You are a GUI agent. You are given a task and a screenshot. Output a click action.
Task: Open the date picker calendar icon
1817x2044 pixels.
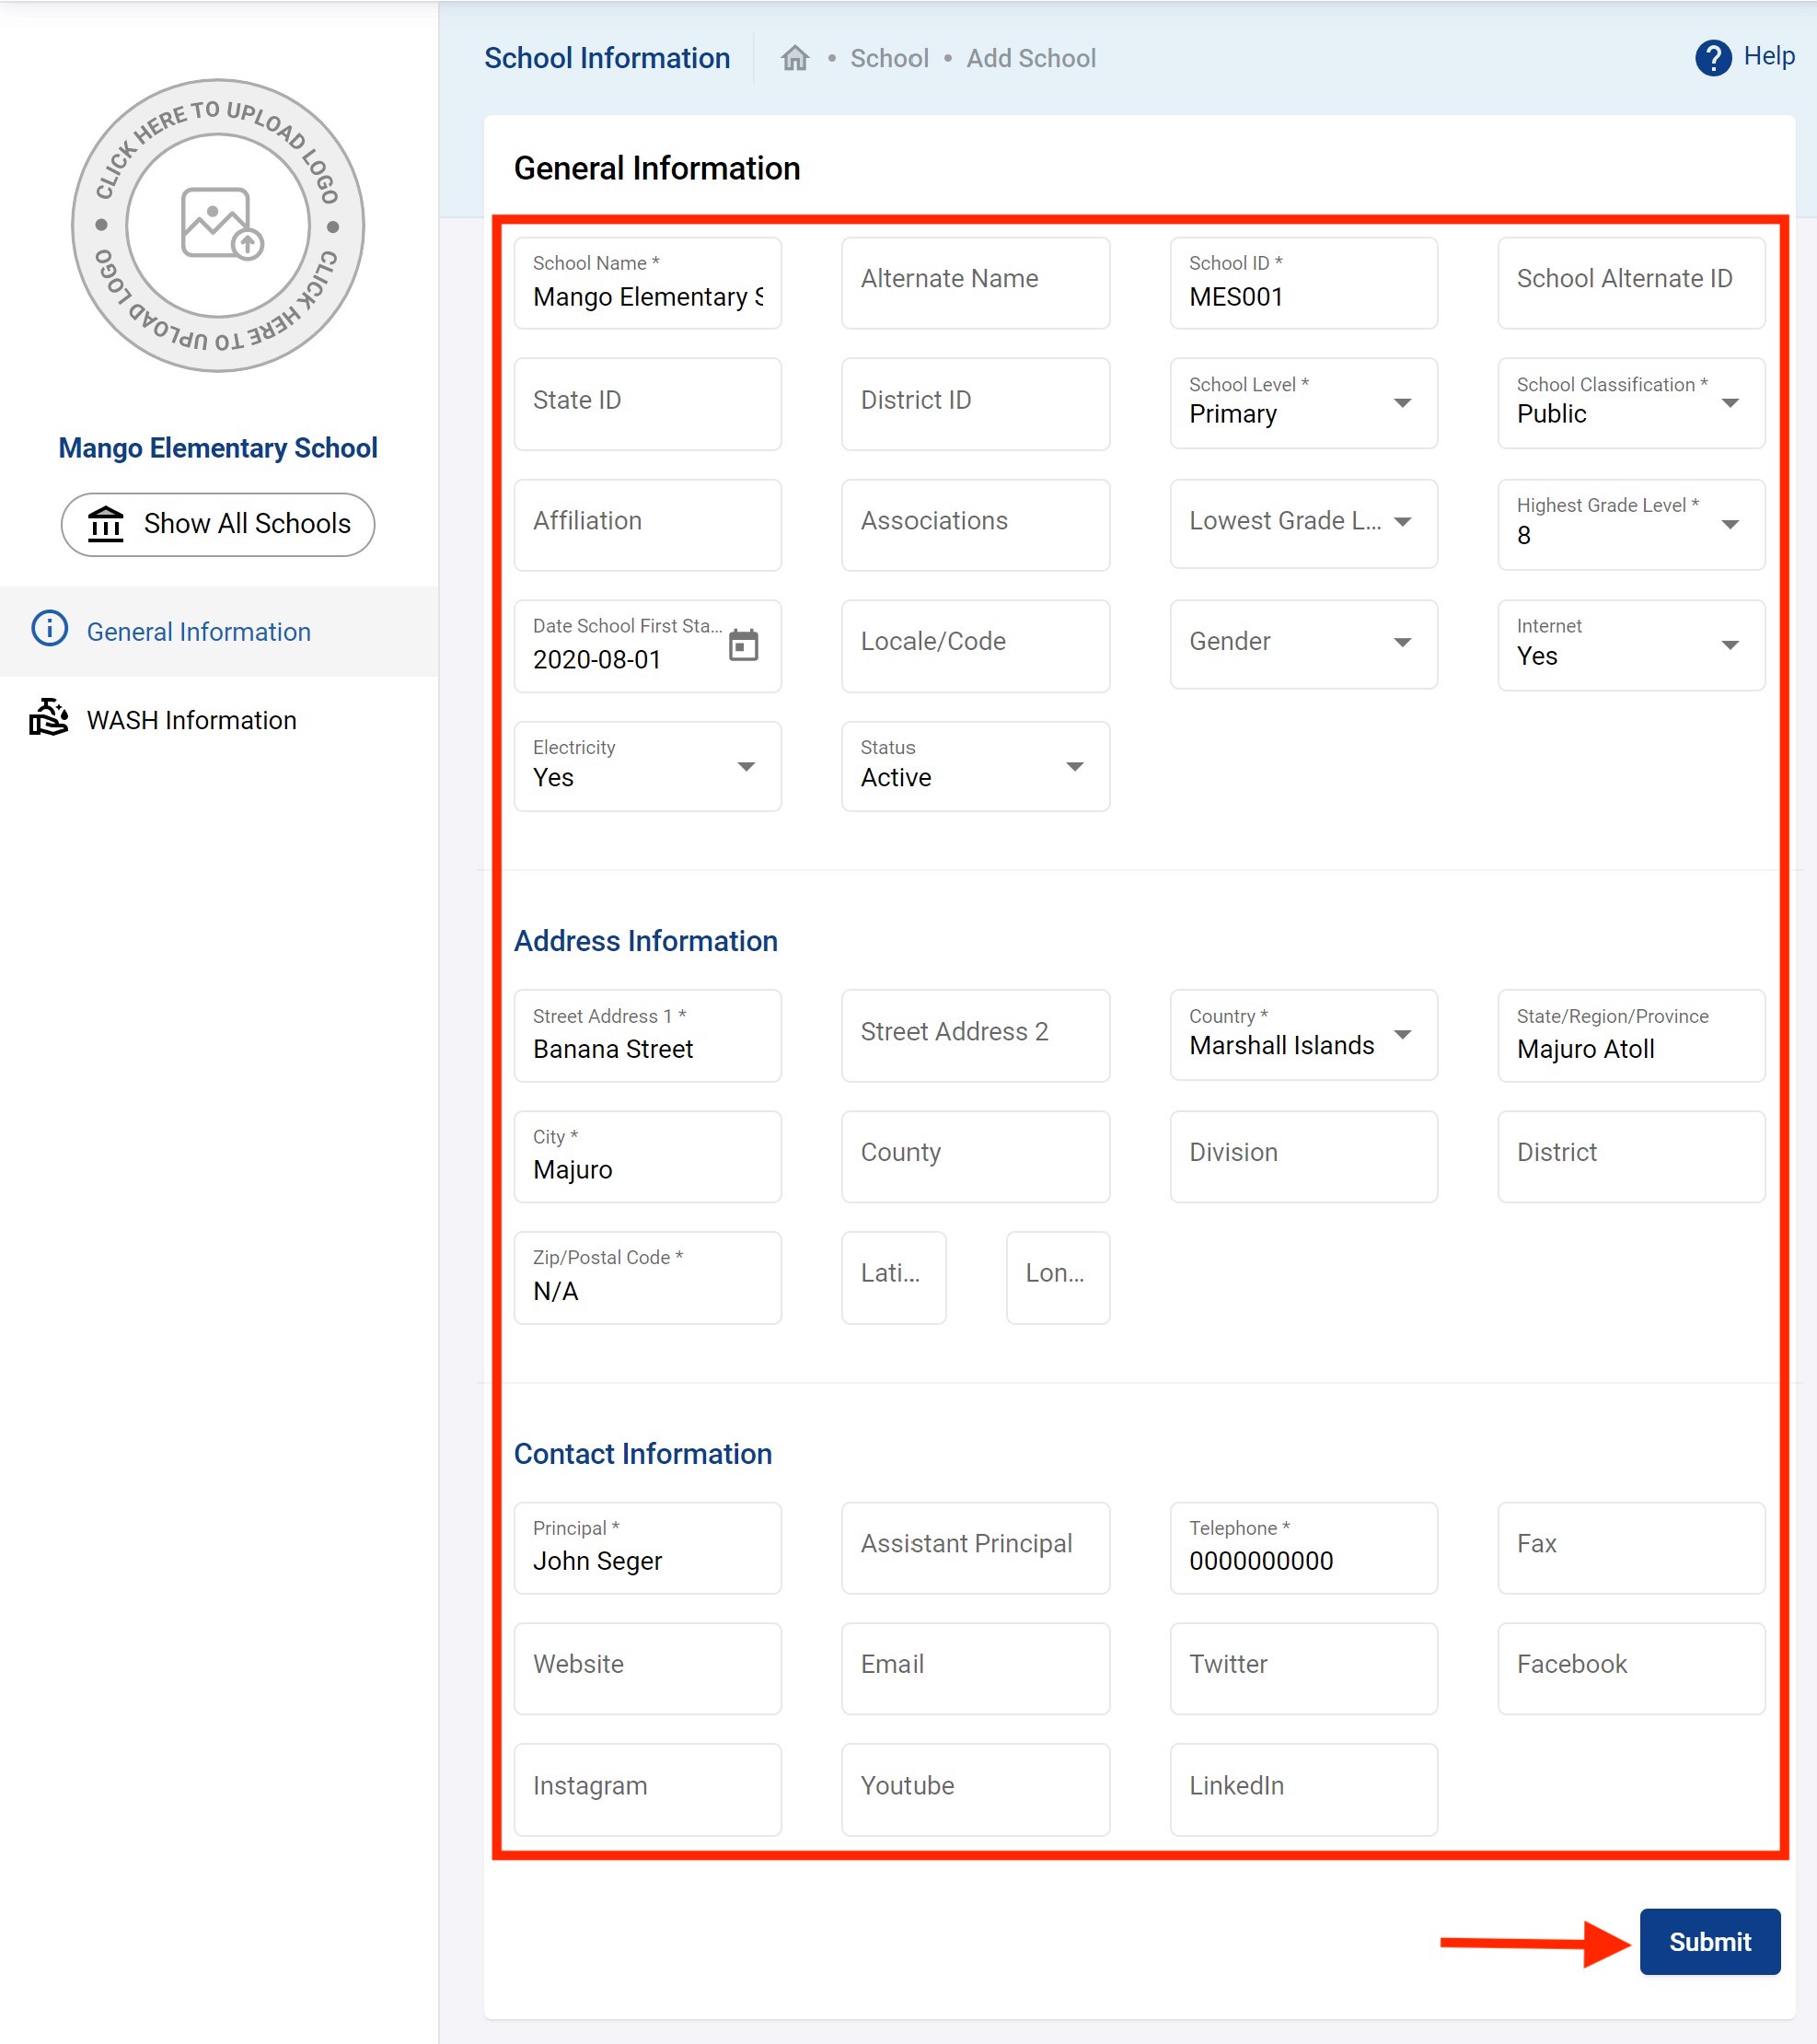click(x=743, y=646)
